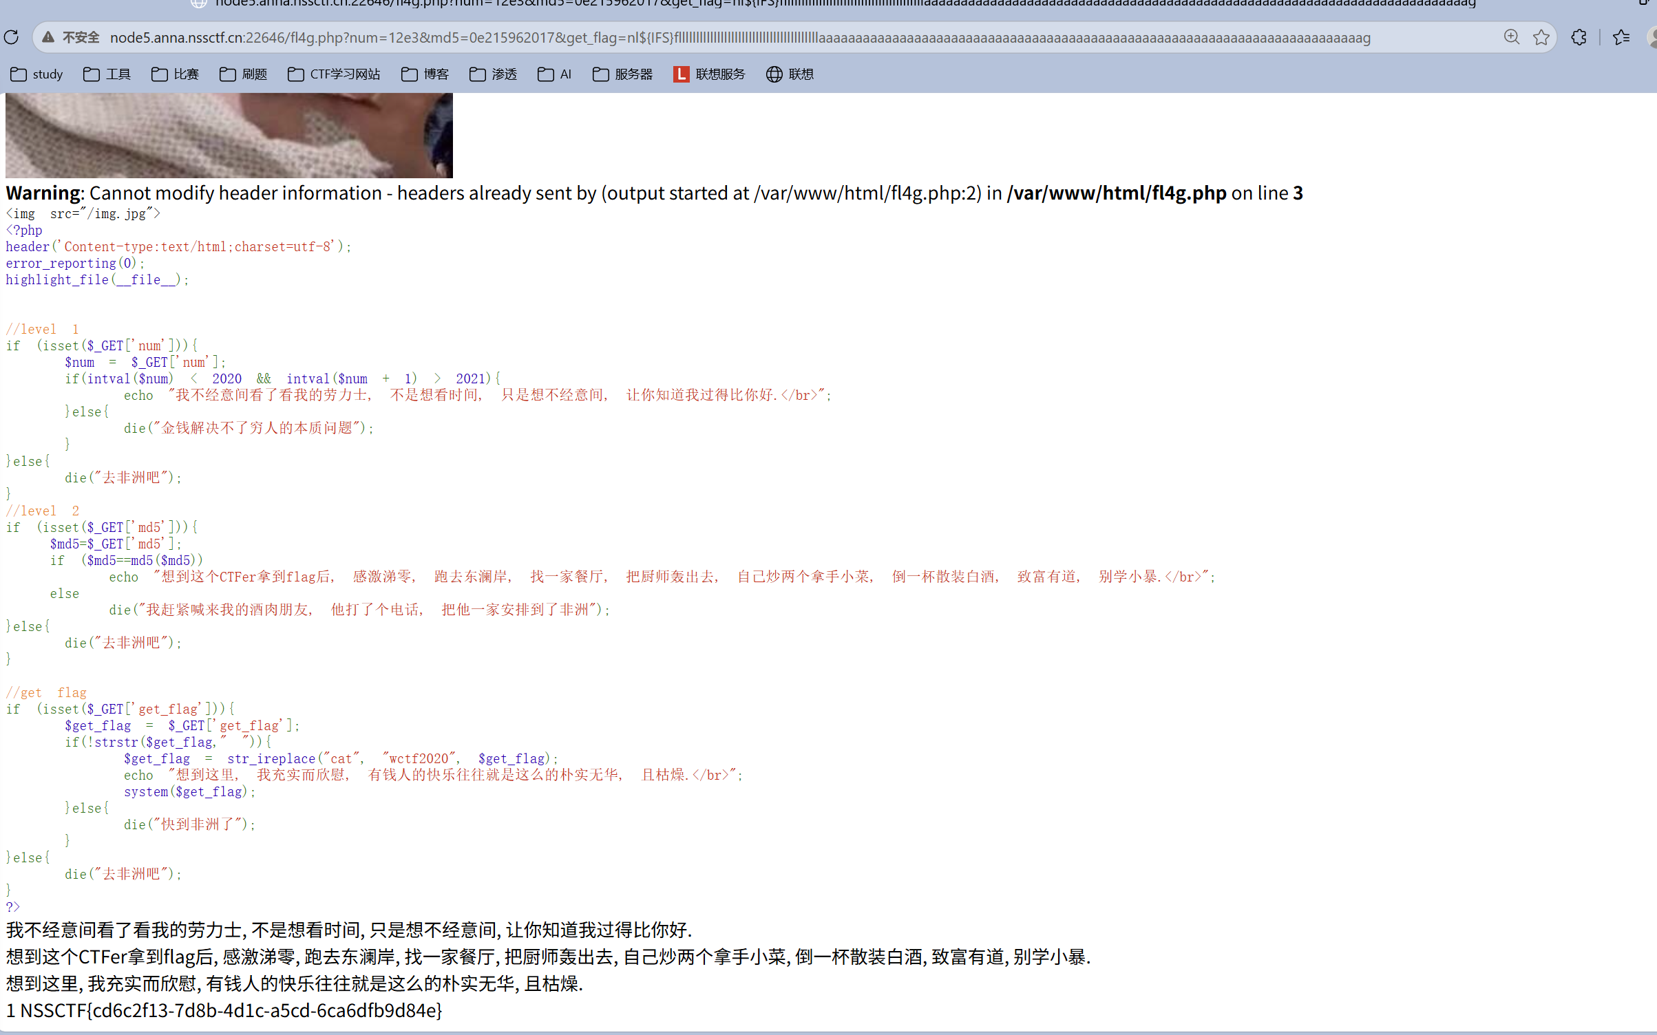Click the intval($num) < 2020 condition line
The image size is (1657, 1035).
[x=282, y=378]
